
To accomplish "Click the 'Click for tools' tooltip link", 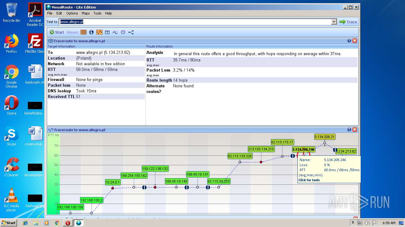I will (309, 180).
